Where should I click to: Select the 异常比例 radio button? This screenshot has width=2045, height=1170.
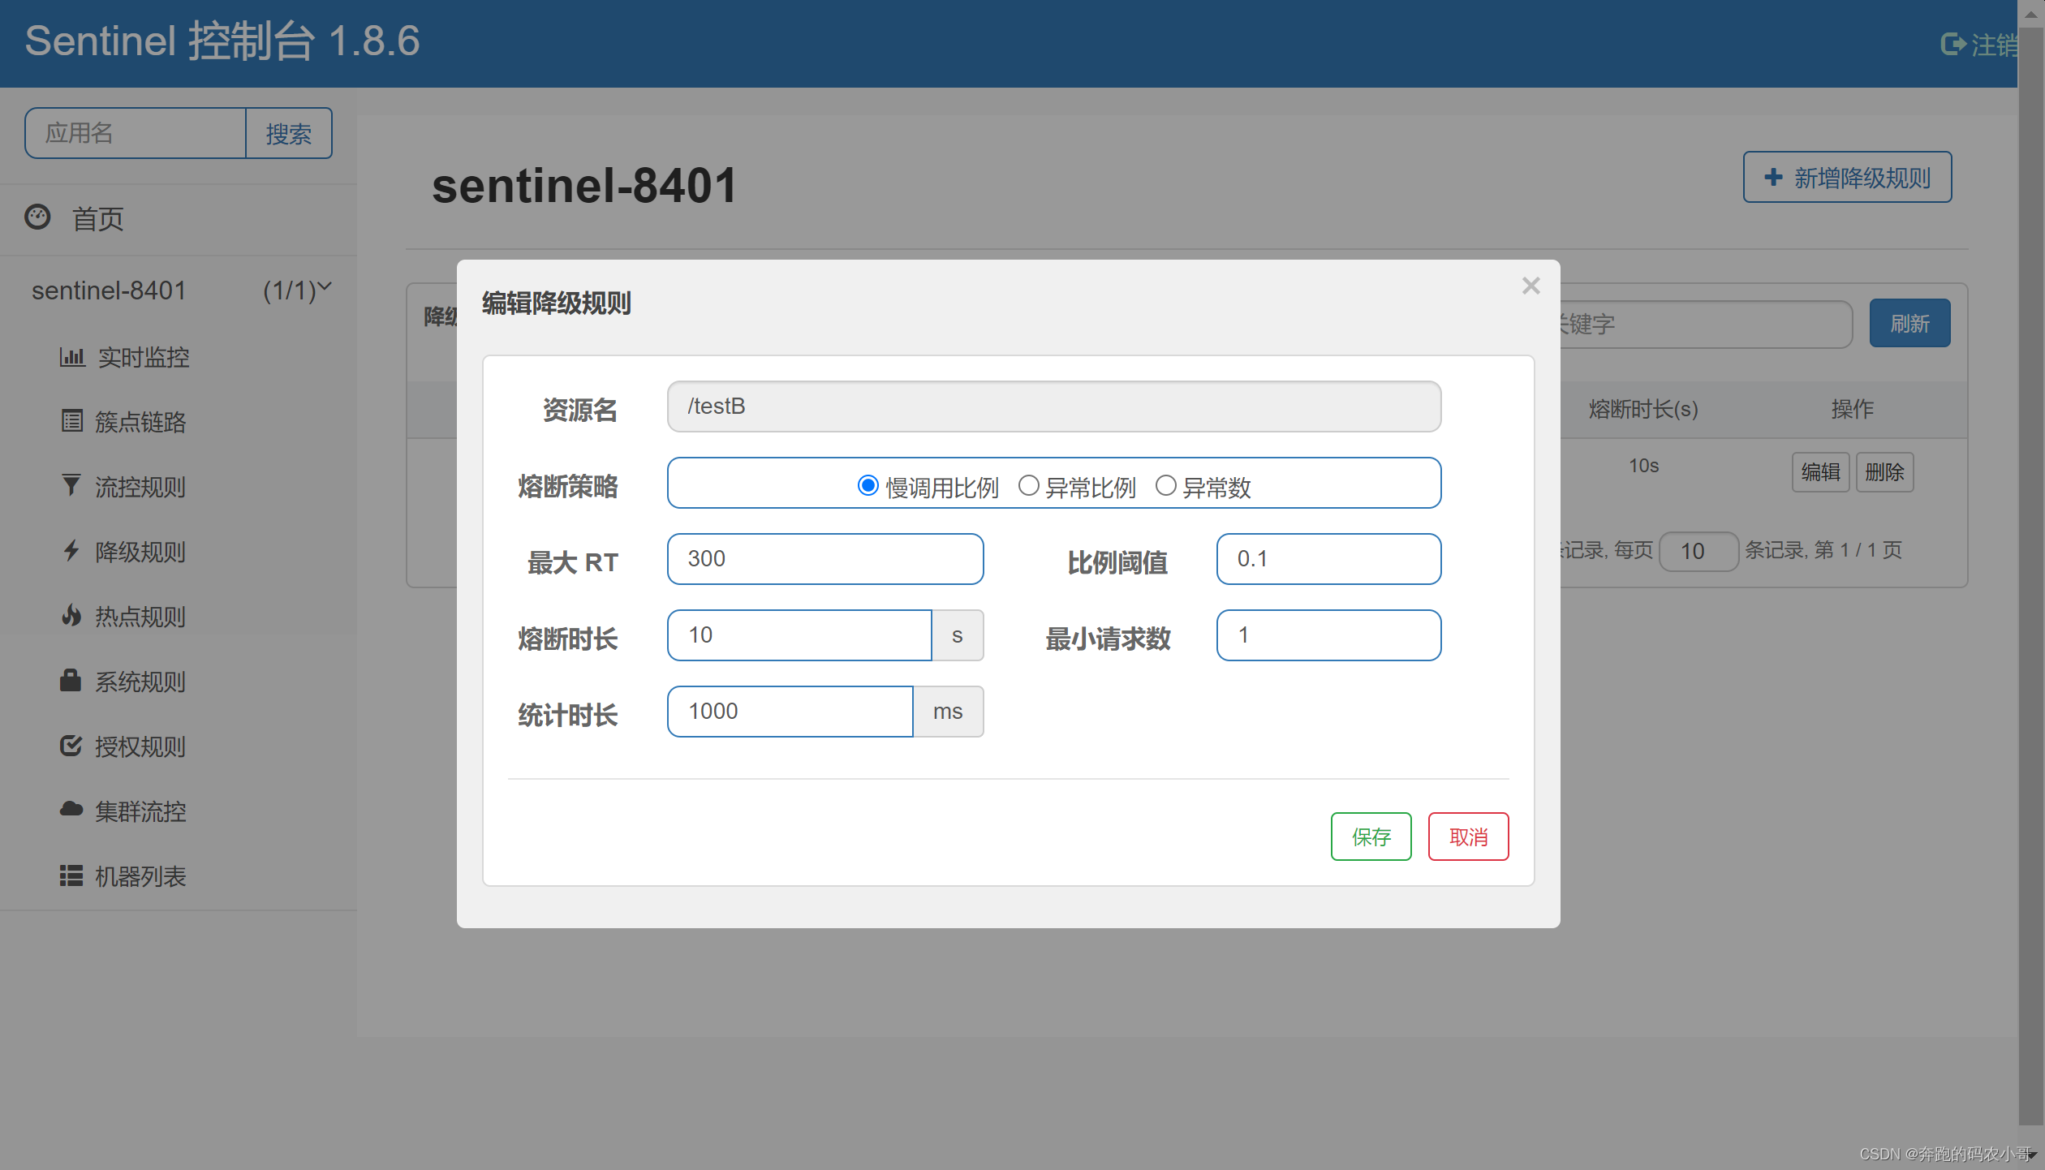1029,485
